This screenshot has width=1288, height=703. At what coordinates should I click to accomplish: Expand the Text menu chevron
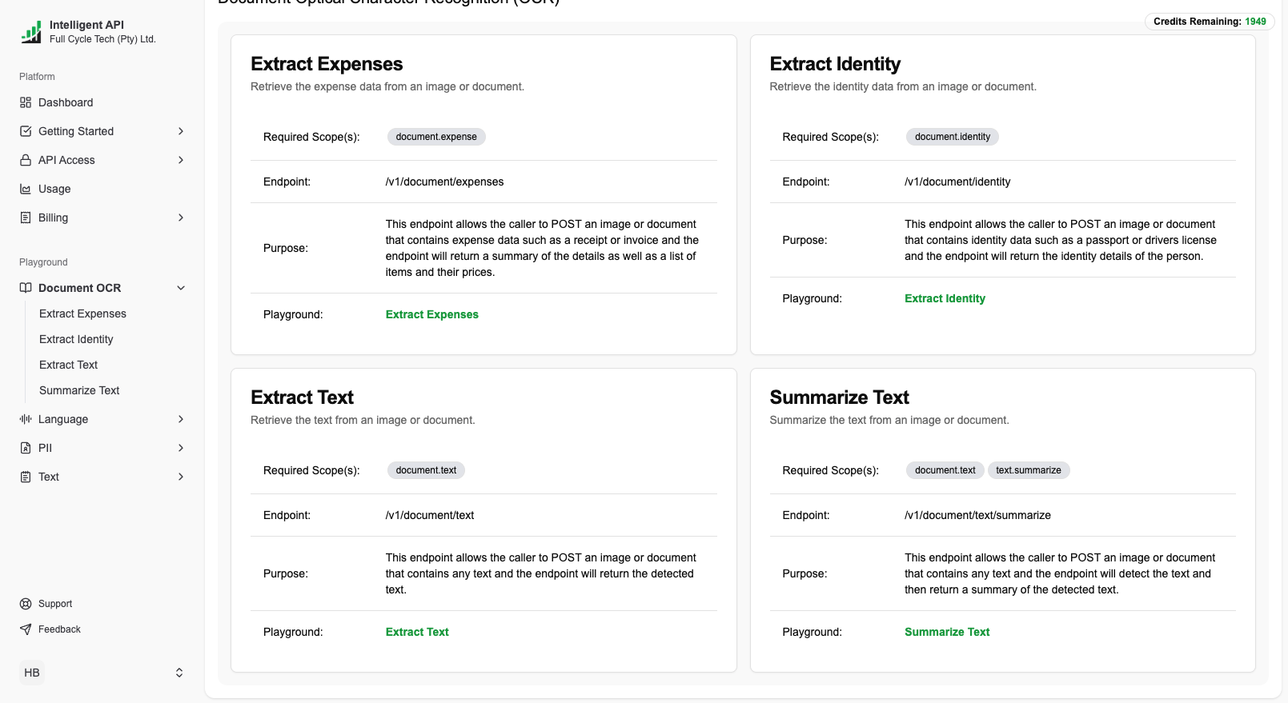point(181,477)
